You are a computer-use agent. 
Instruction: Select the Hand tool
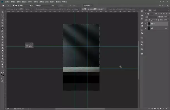2,64
